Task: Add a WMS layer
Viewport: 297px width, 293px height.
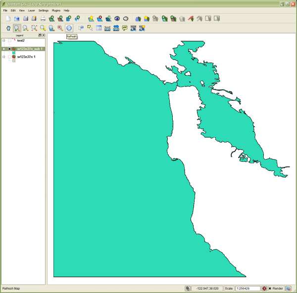Action: [x=77, y=18]
